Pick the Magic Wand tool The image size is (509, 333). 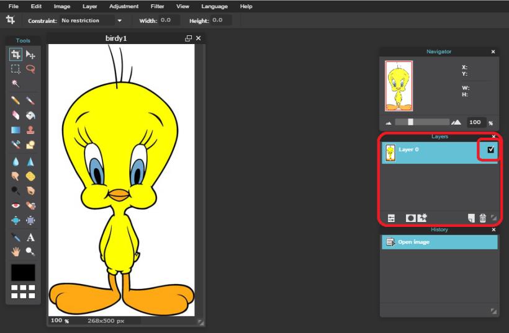16,84
